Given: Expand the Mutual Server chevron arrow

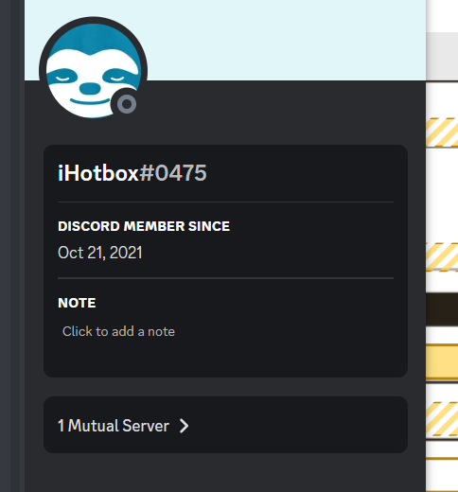Looking at the screenshot, I should point(184,426).
